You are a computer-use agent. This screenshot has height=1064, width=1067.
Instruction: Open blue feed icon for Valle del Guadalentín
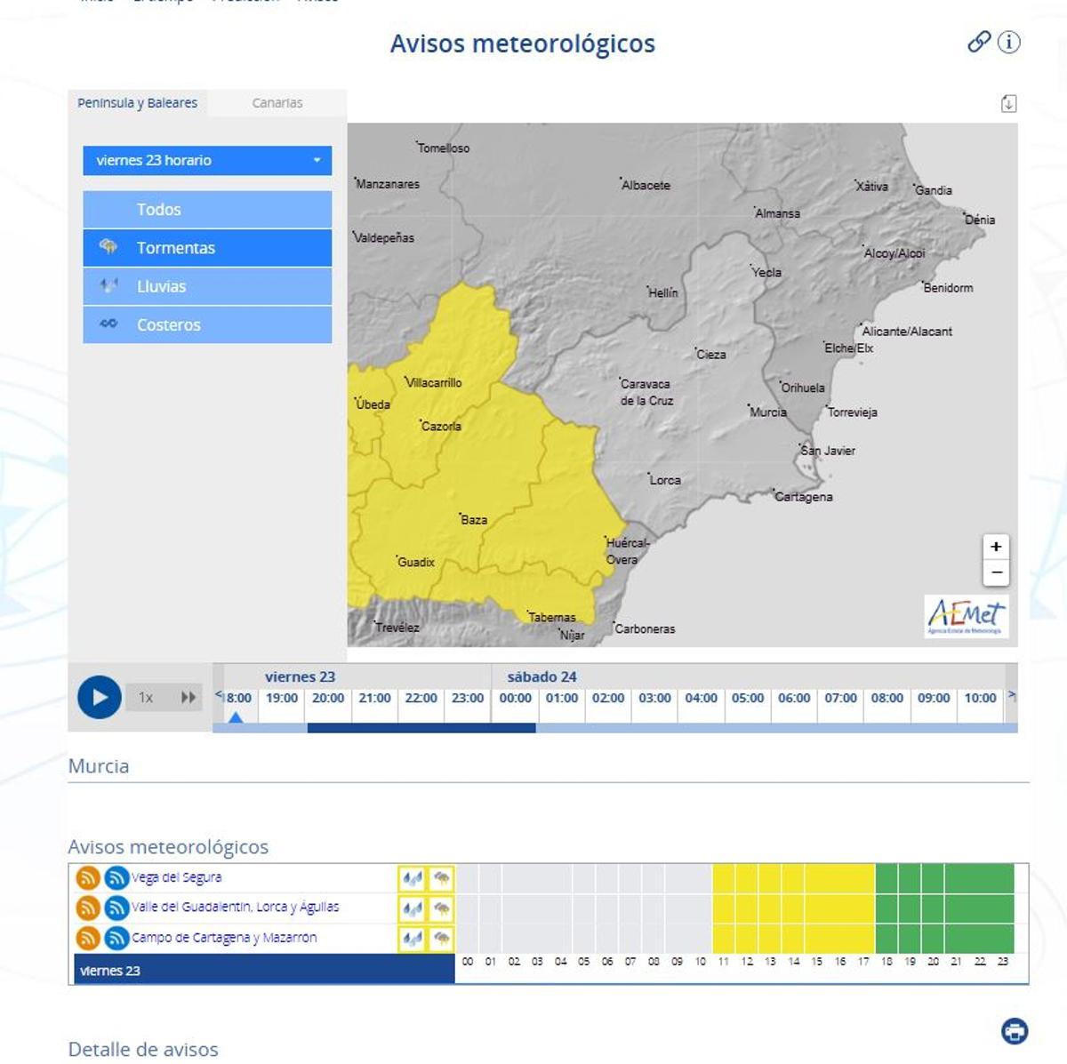116,908
